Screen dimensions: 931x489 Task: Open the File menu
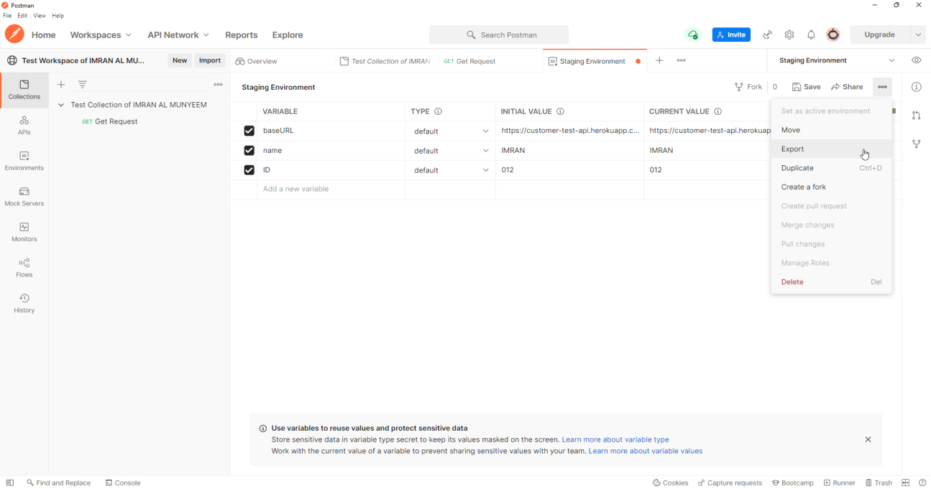click(7, 16)
